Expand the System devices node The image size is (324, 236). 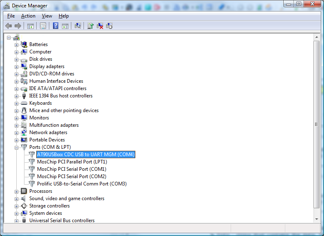coord(16,214)
